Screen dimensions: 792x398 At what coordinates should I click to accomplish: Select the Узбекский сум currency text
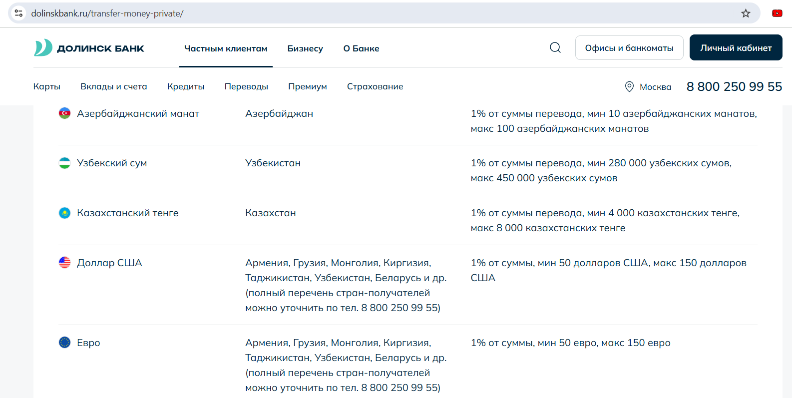coord(112,163)
